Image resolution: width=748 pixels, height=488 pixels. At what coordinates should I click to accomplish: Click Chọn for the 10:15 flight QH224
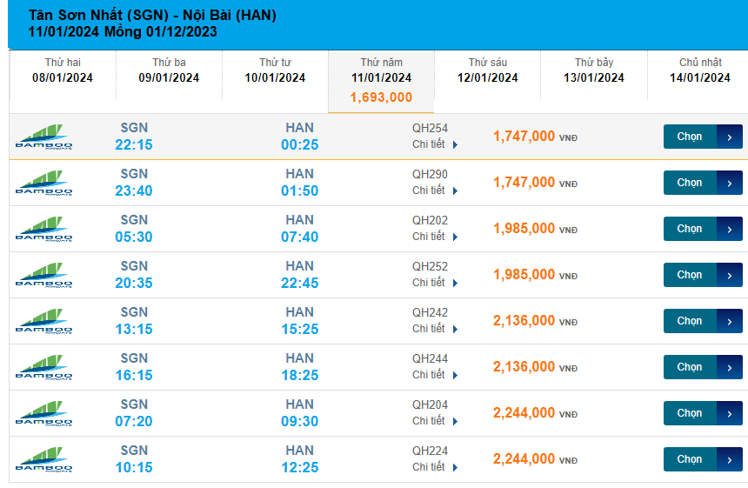690,459
